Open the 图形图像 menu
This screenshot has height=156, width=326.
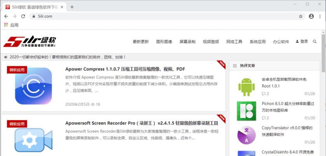click(x=164, y=41)
